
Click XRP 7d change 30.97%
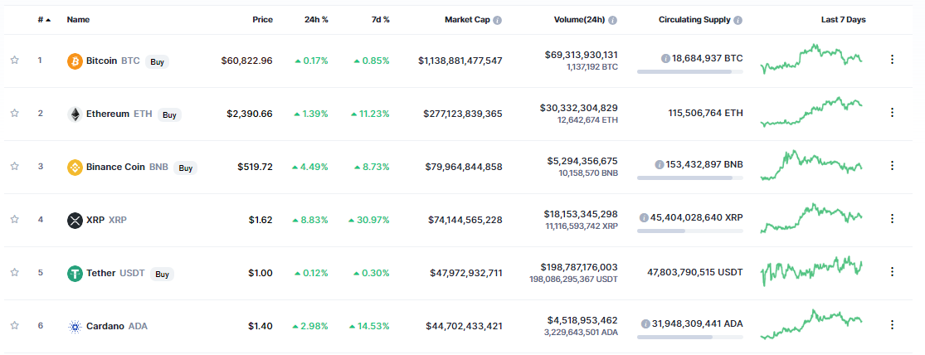[368, 219]
